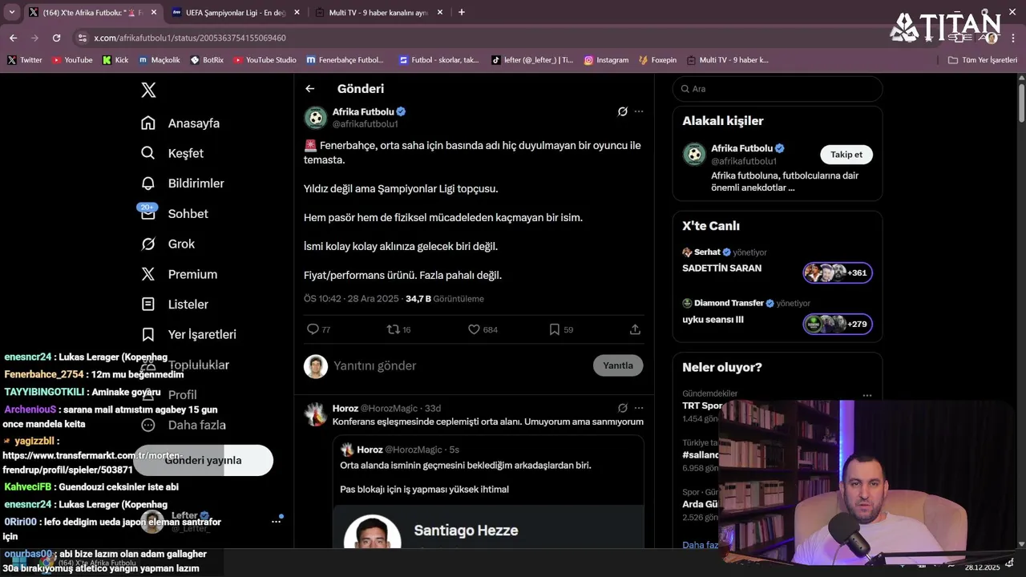Open Instagram bookmark
The height and width of the screenshot is (577, 1026).
click(606, 60)
